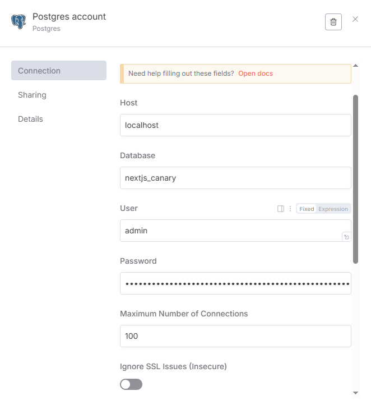The width and height of the screenshot is (371, 409).
Task: Click the Postgres elephant logo icon
Action: 18,21
